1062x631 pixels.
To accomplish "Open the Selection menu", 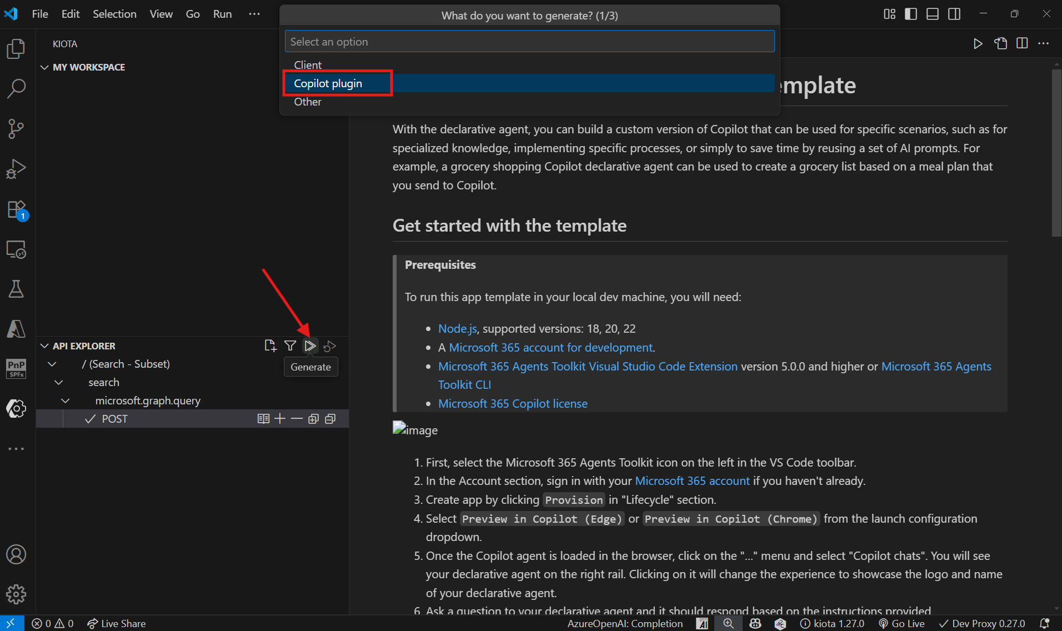I will 114,14.
